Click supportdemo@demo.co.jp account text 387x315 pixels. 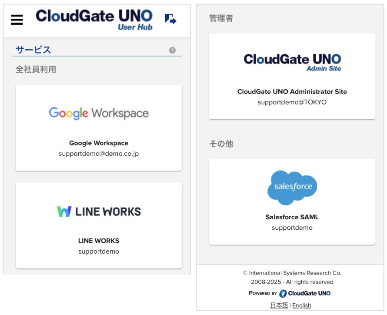(99, 154)
